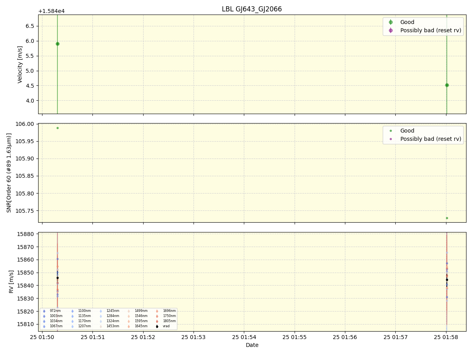Click SNR data point near 105.99
The width and height of the screenshot is (472, 354).
[57, 128]
